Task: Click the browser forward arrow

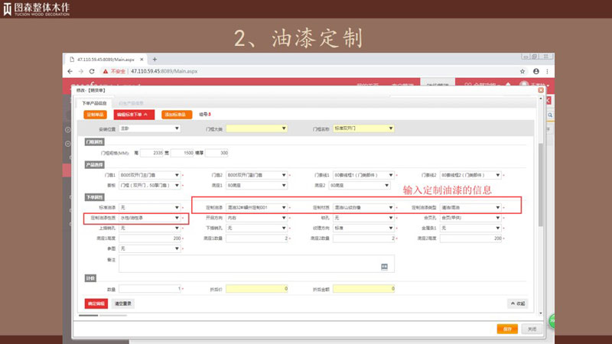Action: 81,71
